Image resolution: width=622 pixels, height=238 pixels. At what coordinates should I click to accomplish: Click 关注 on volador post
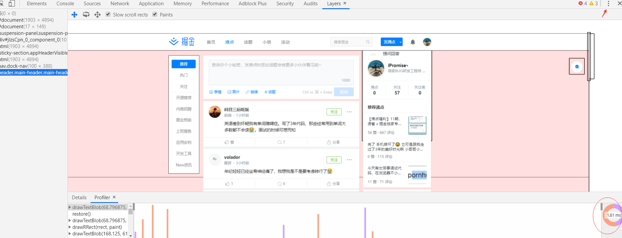tap(334, 160)
